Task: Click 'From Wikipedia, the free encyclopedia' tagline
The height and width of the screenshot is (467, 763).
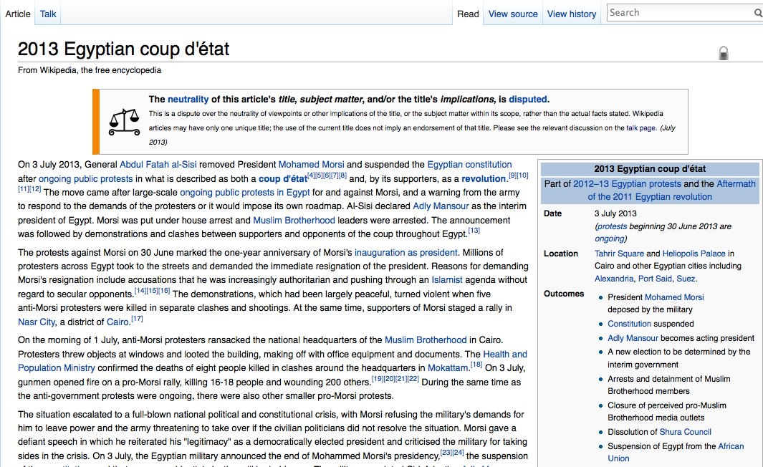Action: (x=90, y=70)
